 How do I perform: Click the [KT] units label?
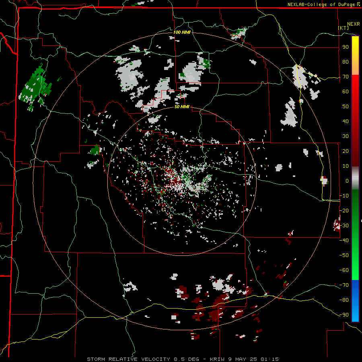tap(343, 28)
